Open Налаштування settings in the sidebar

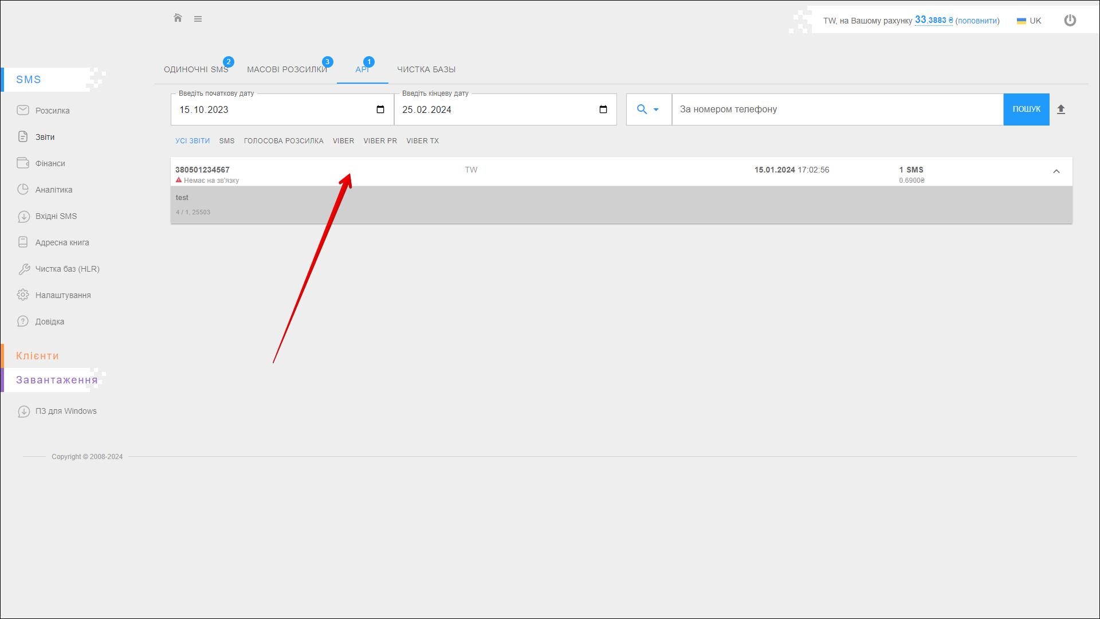[x=62, y=295]
